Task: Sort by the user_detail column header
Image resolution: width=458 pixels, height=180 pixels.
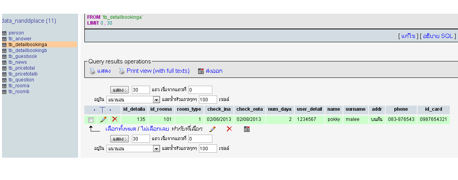Action: 309,109
